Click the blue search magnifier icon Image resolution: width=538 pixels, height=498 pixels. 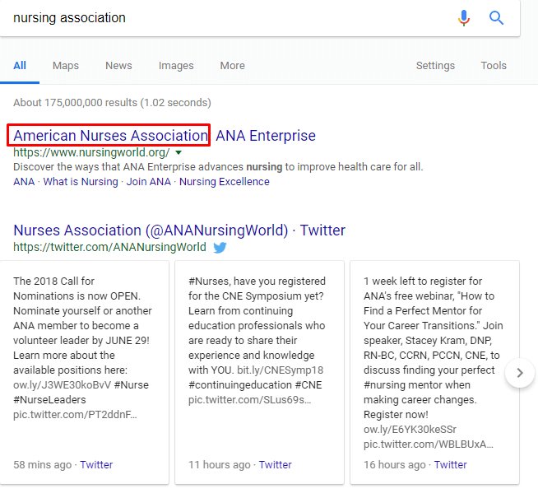496,18
